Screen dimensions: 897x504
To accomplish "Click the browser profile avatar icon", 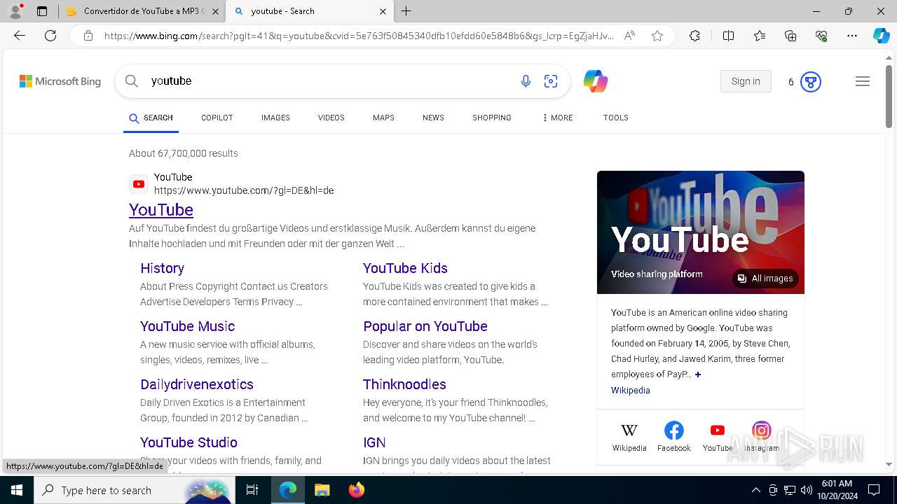I will point(15,11).
